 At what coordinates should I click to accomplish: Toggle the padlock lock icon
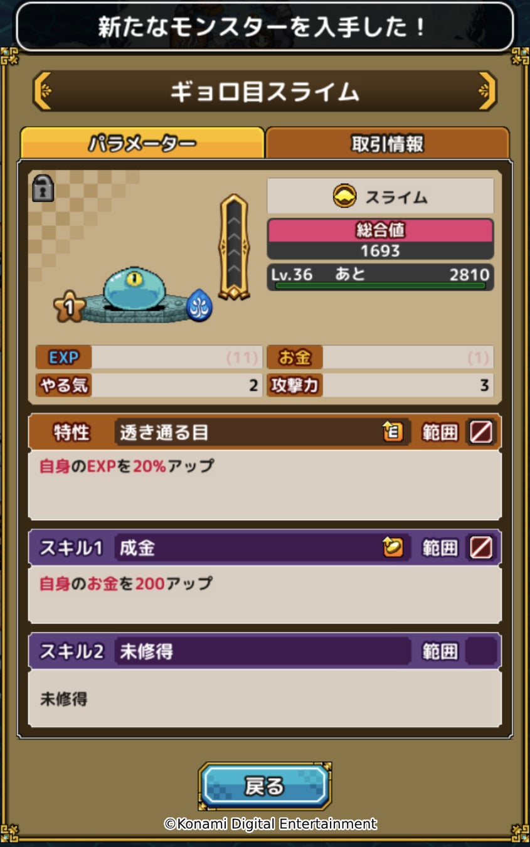[43, 188]
